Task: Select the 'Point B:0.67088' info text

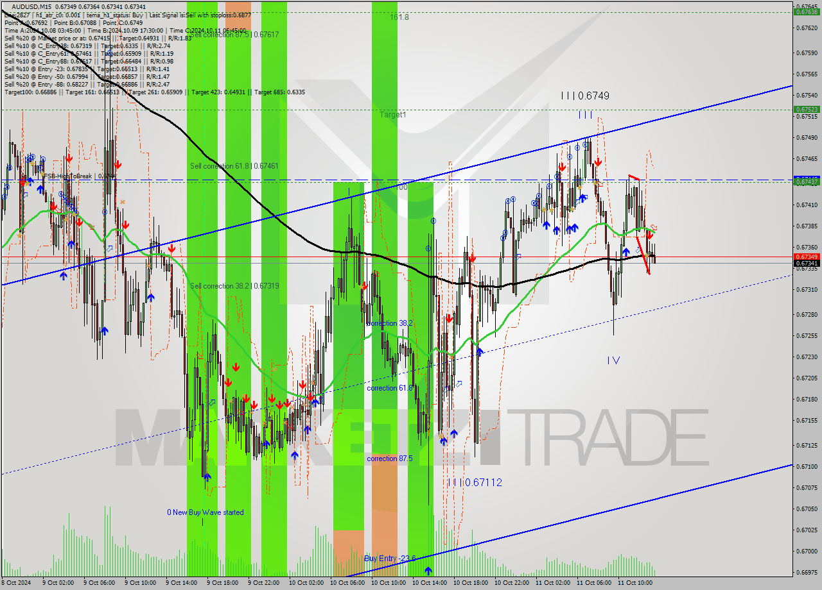Action: point(74,22)
